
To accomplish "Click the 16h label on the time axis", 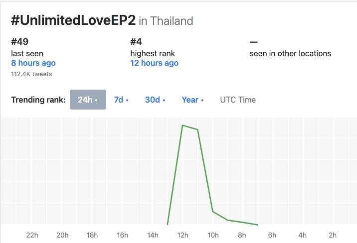I will (122, 235).
